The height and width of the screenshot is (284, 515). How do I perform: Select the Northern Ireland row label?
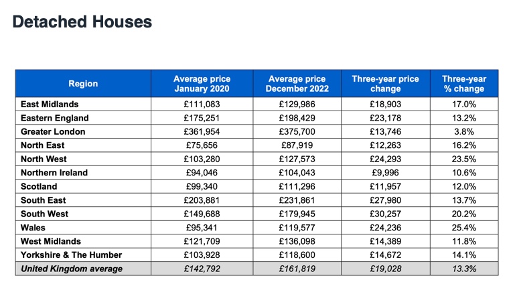54,173
